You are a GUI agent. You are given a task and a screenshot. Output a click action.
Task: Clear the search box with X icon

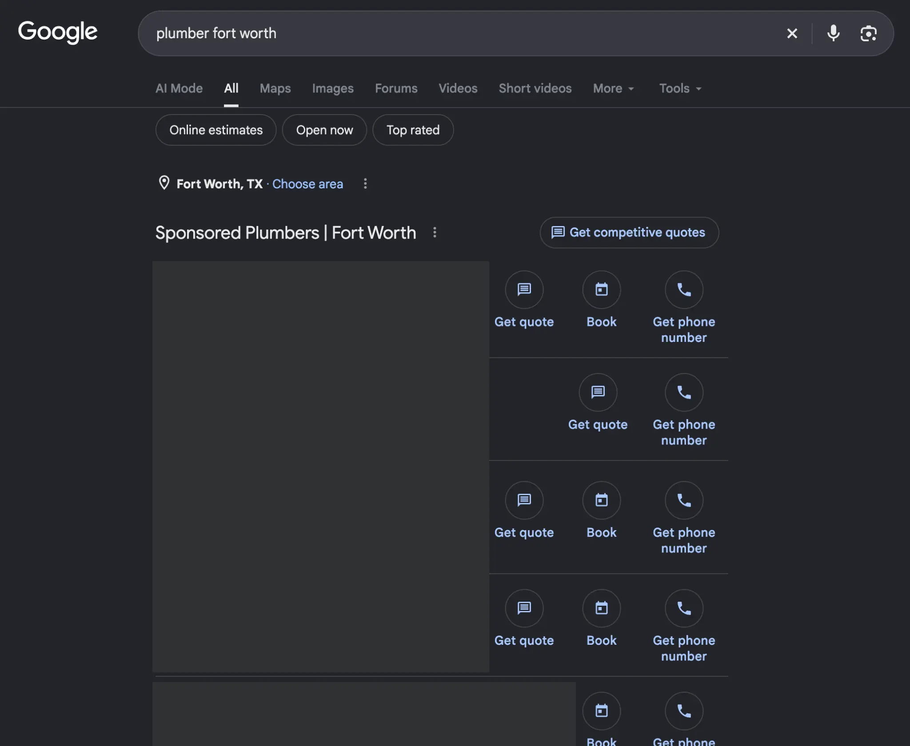pos(792,33)
